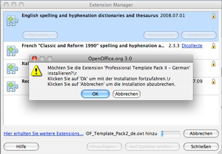
Task: Click Entfernen for English dictionaries
Action: click(x=199, y=35)
